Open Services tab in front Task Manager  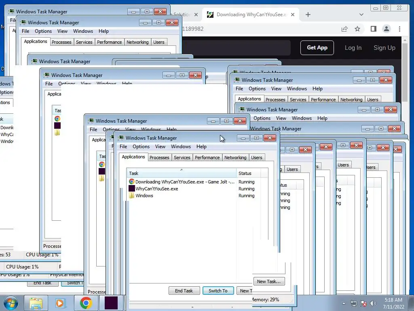pos(182,158)
